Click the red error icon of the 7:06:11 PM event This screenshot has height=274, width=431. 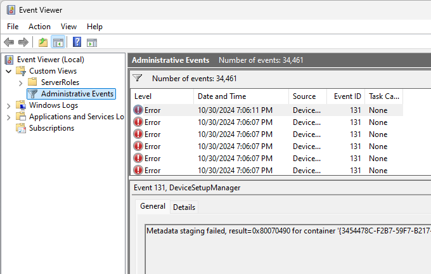[138, 110]
